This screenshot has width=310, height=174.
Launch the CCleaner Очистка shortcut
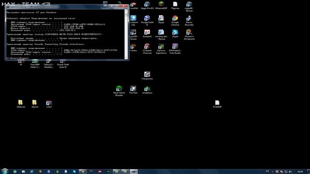click(147, 48)
